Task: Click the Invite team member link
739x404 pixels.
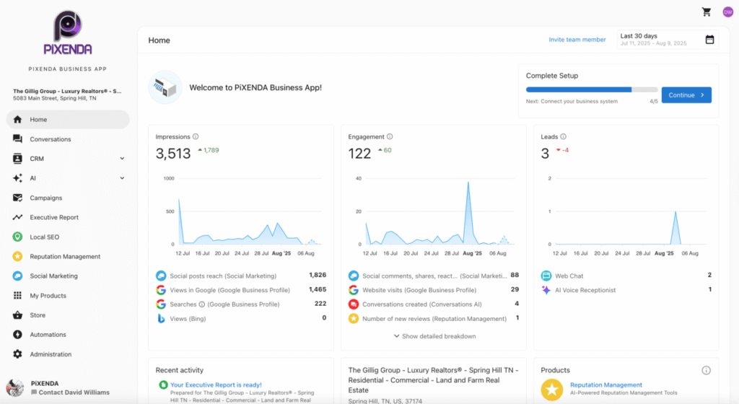Action: [577, 40]
